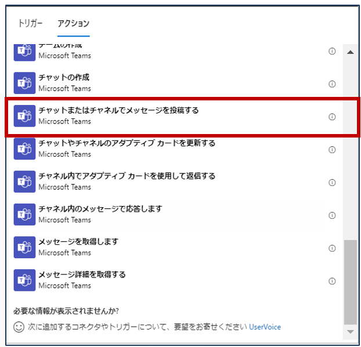
Task: Choose チャネル内のメッセージで応答します action
Action: pyautogui.click(x=175, y=214)
